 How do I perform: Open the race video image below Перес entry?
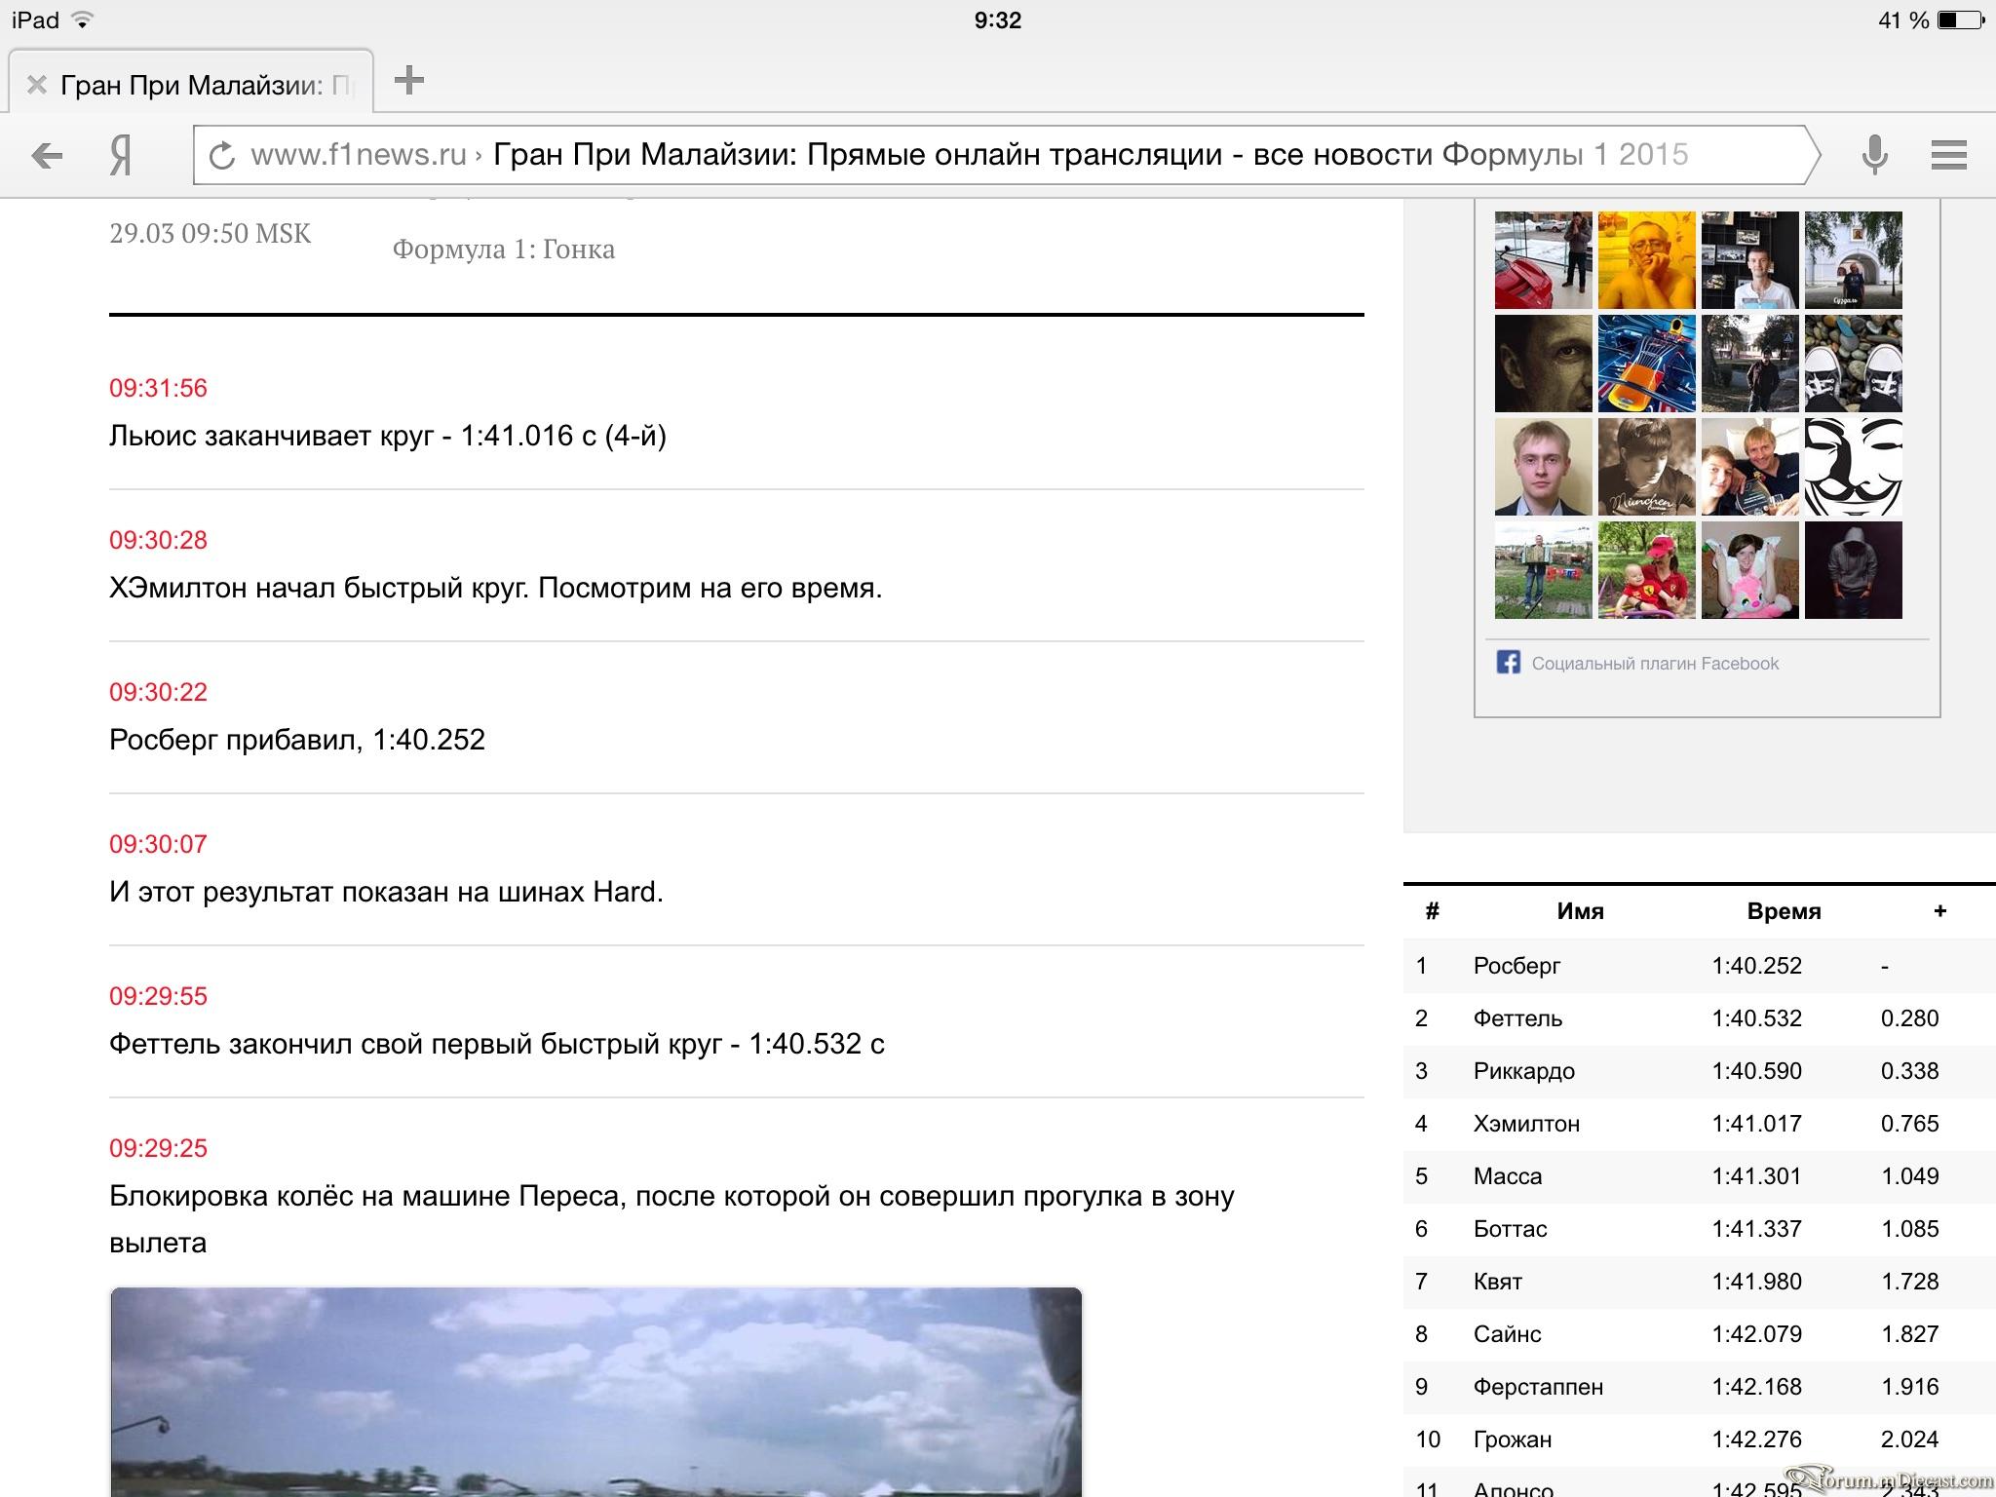point(596,1392)
